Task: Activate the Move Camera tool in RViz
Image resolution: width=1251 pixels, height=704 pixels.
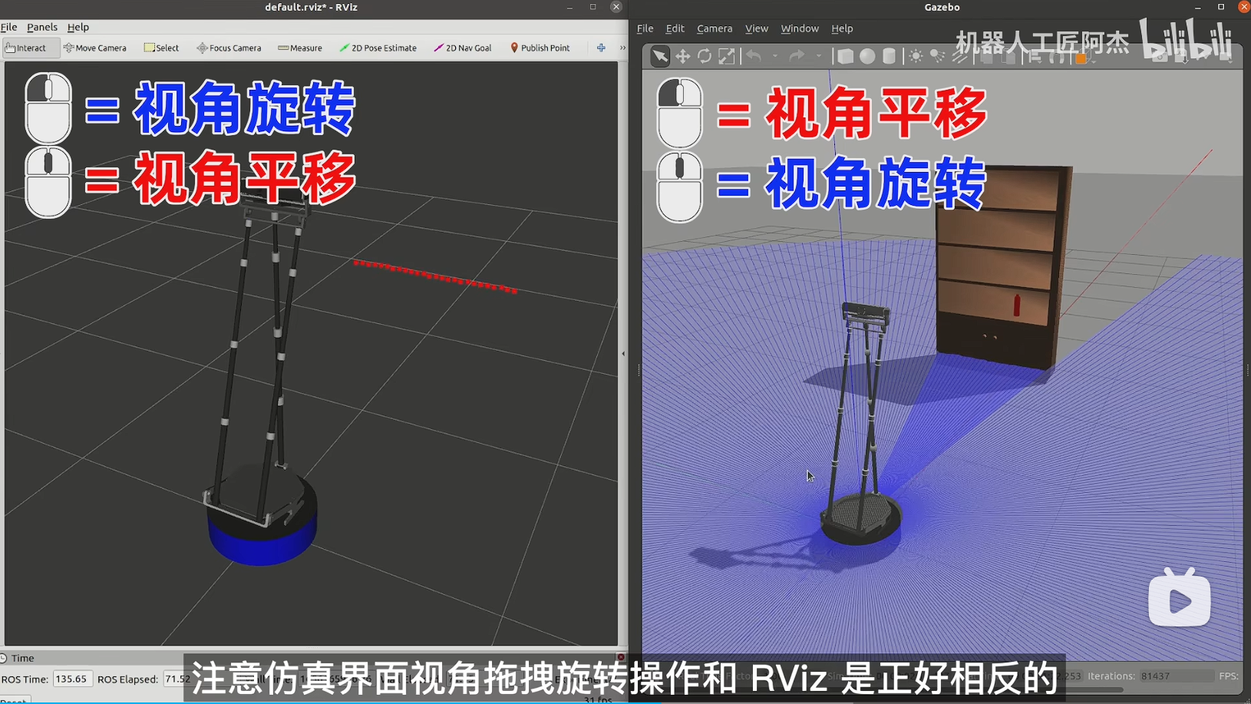Action: click(x=95, y=48)
